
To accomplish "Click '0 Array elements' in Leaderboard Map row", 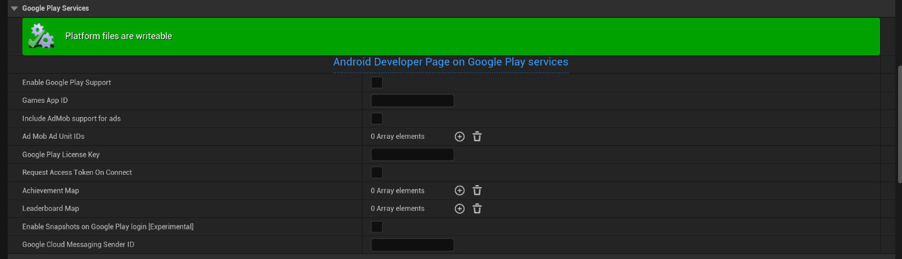I will click(398, 208).
